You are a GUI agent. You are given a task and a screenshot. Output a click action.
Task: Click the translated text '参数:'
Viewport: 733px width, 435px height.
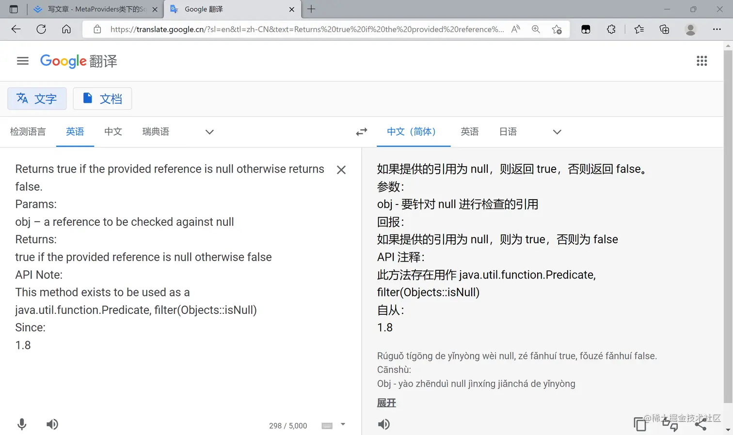391,186
